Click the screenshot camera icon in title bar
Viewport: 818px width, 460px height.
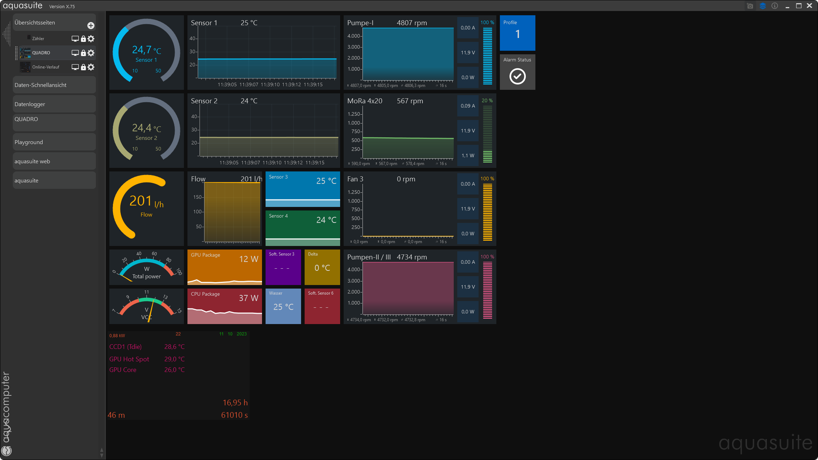point(750,6)
